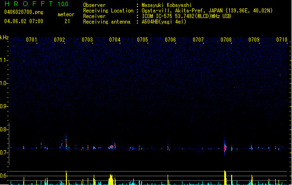Click observer name Masayuki Kobayashi

(167, 5)
